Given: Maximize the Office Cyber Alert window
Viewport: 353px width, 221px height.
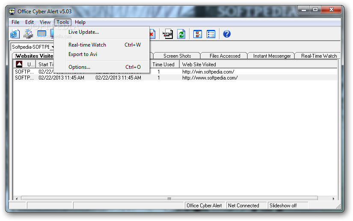Looking at the screenshot, I should coord(315,10).
